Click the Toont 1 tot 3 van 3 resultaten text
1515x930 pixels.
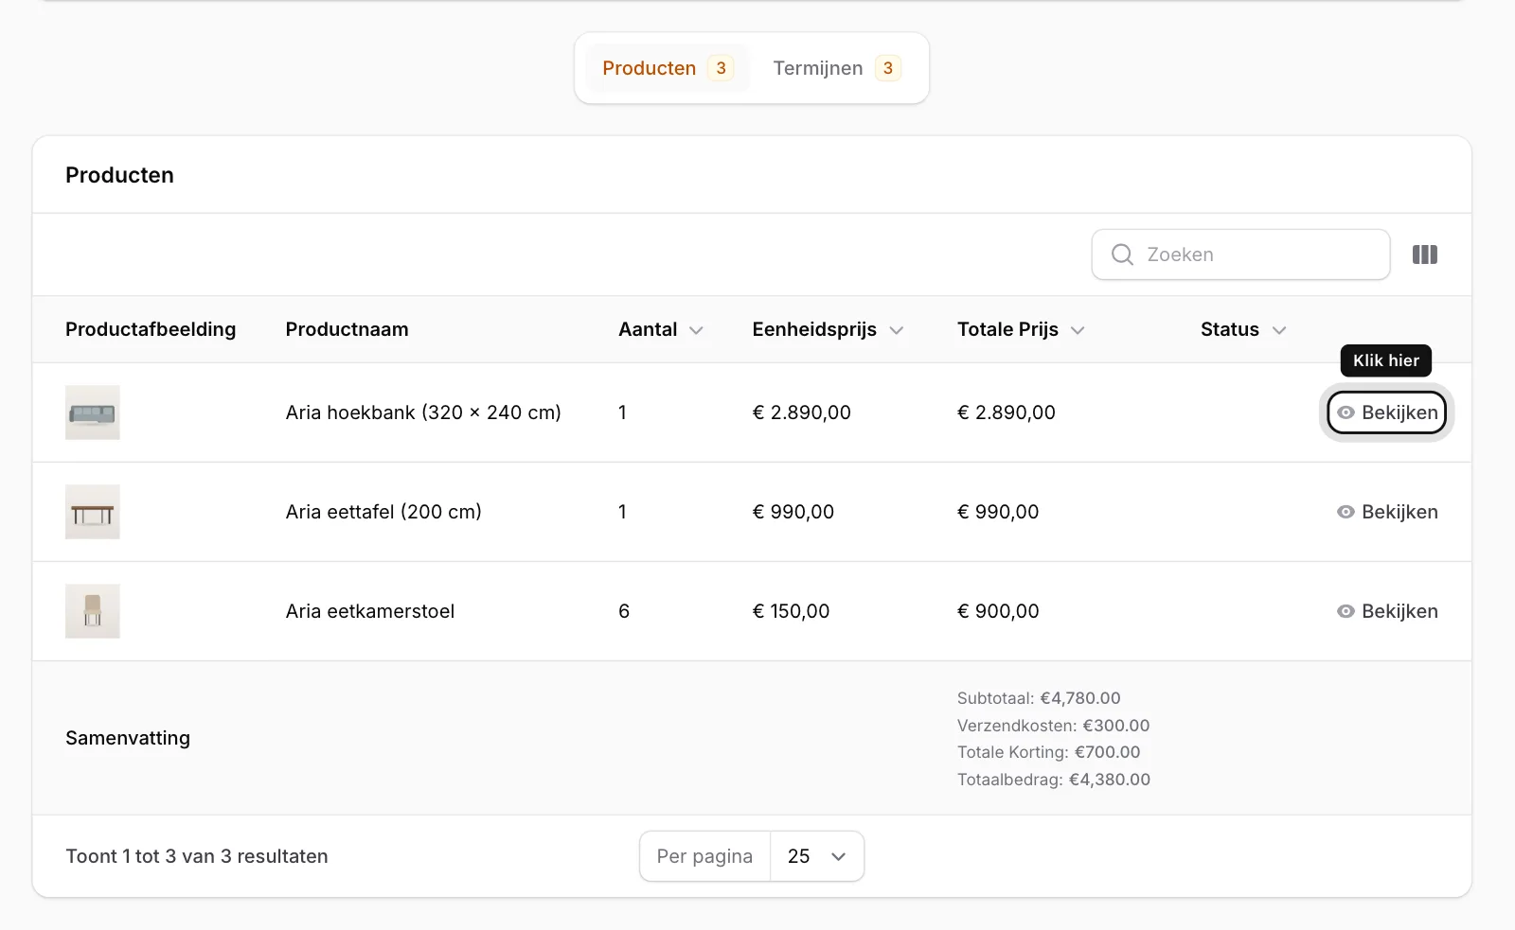click(197, 856)
